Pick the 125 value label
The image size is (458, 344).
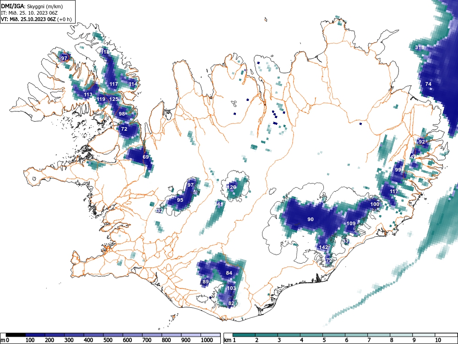[114, 99]
